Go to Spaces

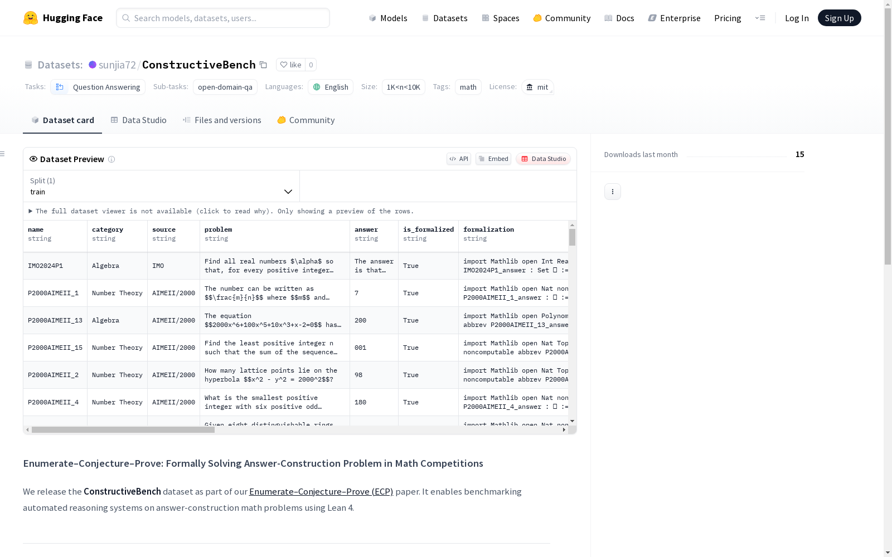coord(501,18)
